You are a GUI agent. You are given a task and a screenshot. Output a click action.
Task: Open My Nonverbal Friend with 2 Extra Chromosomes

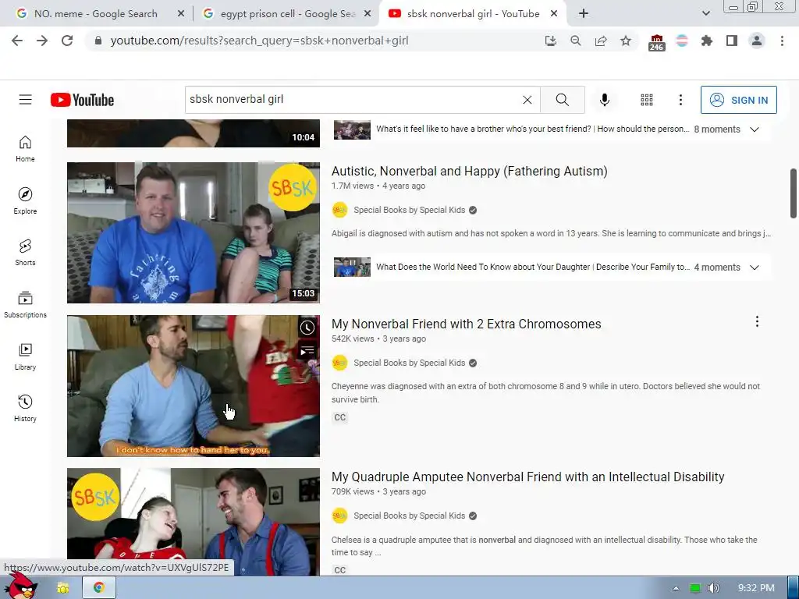(x=467, y=324)
